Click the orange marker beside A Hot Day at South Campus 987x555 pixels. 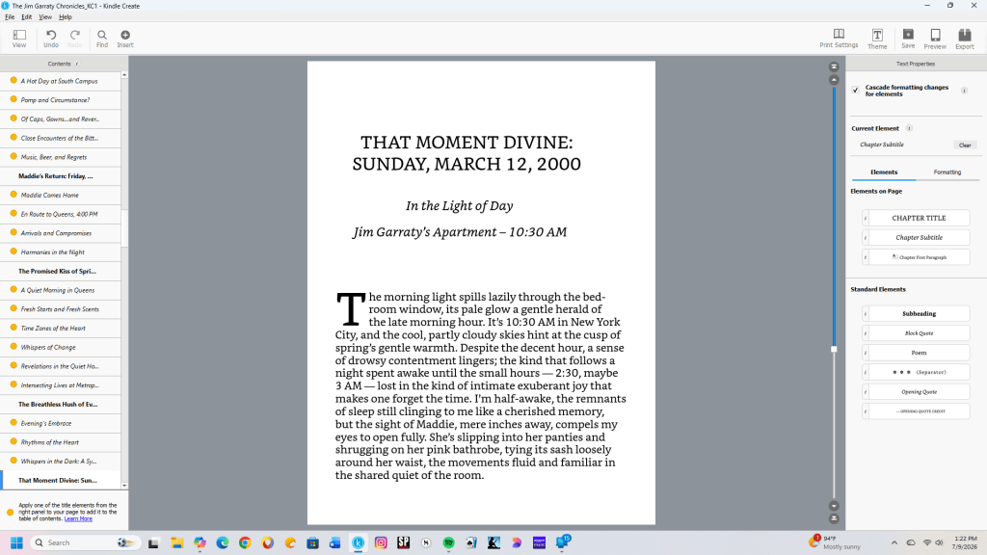pos(13,81)
